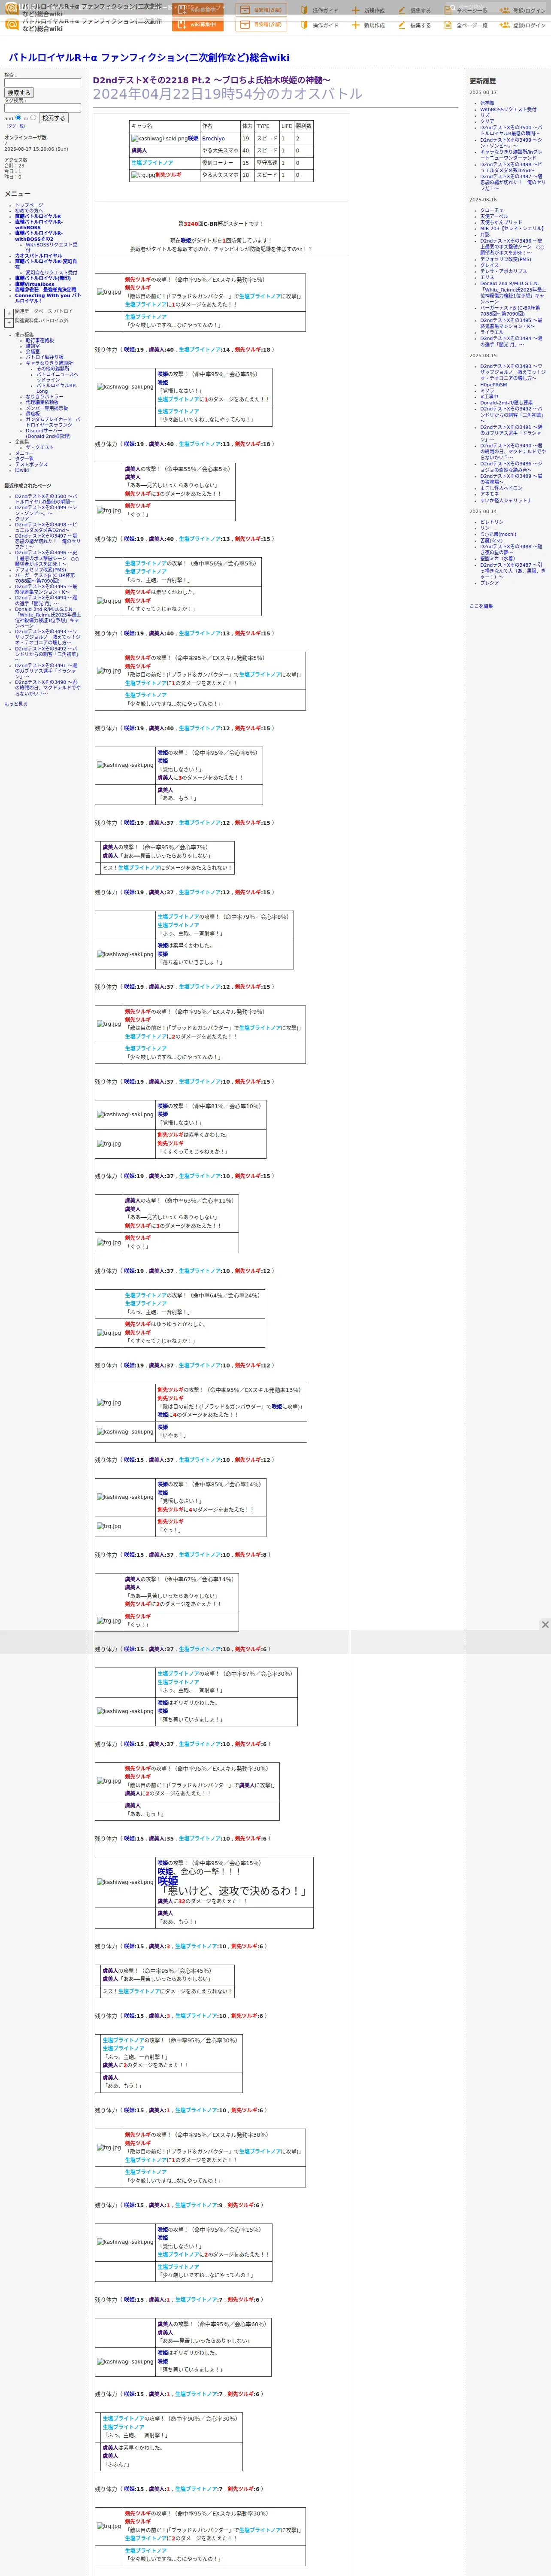The width and height of the screenshot is (551, 2576).
Task: Open 直轄バトルロイヤル(無印) menu link
Action: (43, 278)
